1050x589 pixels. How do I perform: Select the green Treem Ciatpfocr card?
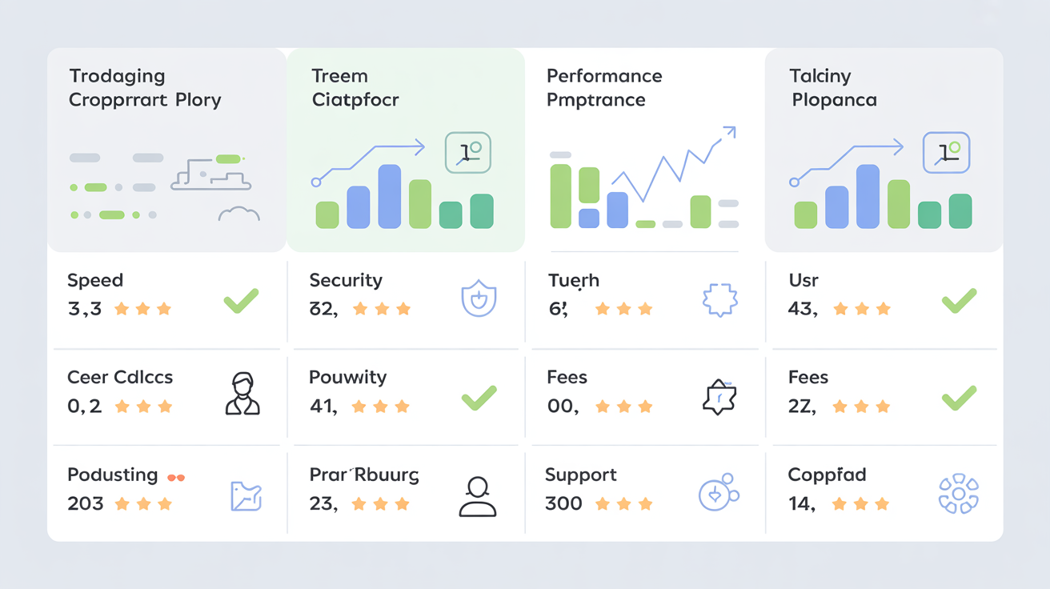click(405, 150)
